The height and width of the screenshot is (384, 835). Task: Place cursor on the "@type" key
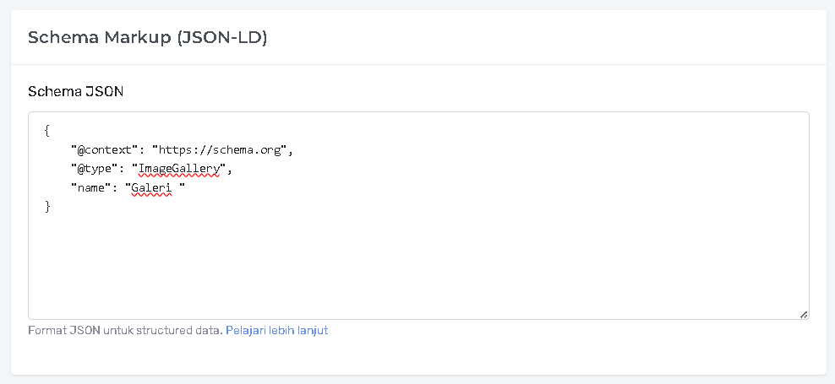tap(95, 169)
